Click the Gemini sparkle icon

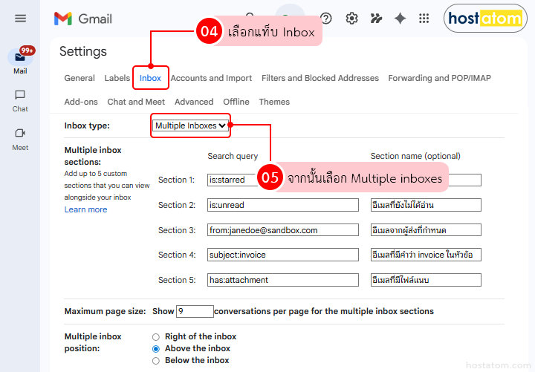tap(400, 19)
